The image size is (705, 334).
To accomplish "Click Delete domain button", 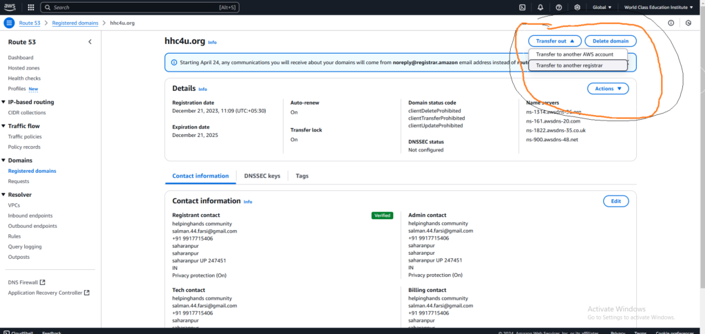I will (611, 41).
